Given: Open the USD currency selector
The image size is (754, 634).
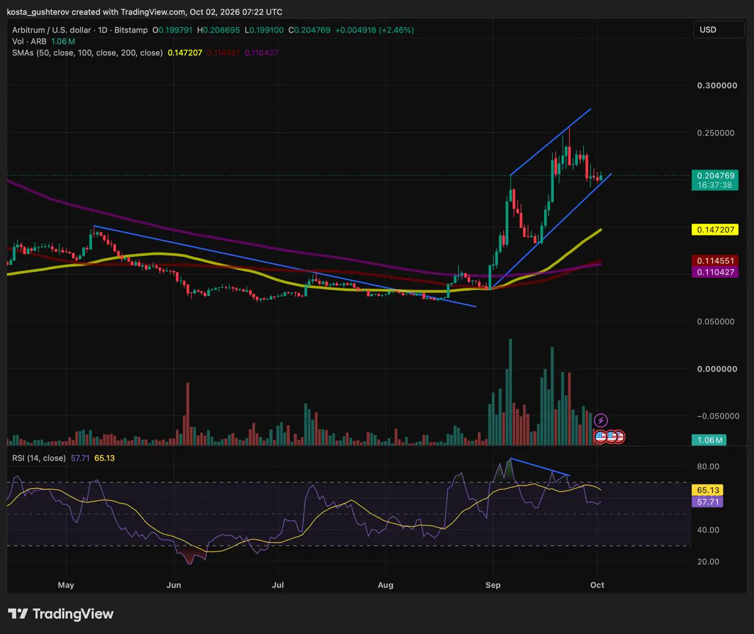Looking at the screenshot, I should coord(719,29).
